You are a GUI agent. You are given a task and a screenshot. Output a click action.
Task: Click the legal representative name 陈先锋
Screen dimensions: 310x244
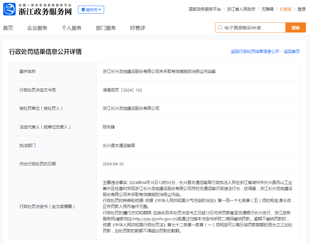pyautogui.click(x=109, y=127)
